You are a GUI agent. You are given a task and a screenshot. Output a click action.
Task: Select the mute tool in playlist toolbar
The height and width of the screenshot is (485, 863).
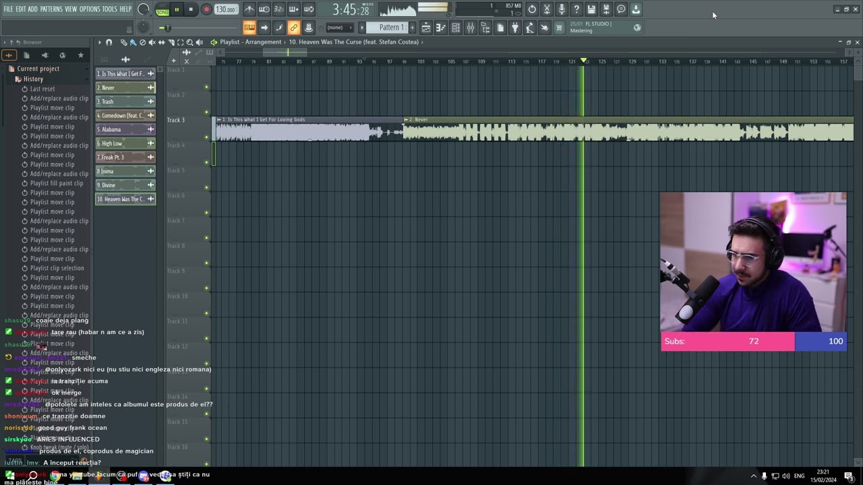(x=152, y=42)
